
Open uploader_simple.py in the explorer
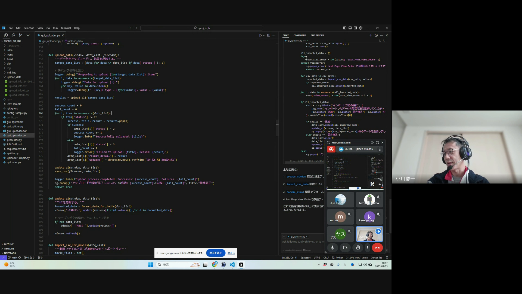click(18, 158)
